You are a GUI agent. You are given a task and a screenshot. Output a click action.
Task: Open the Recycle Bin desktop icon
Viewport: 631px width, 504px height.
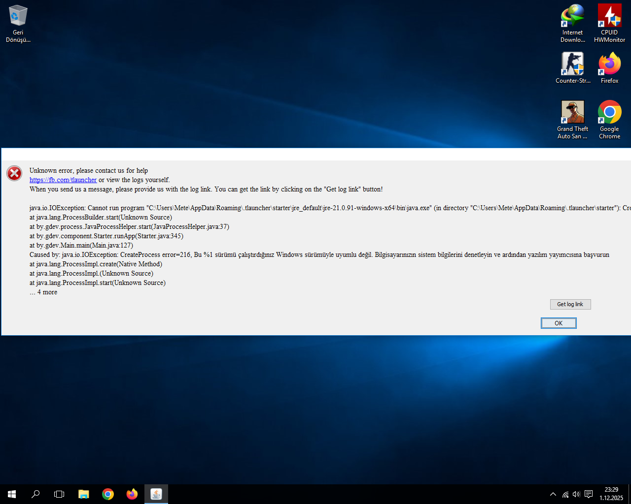(x=18, y=24)
